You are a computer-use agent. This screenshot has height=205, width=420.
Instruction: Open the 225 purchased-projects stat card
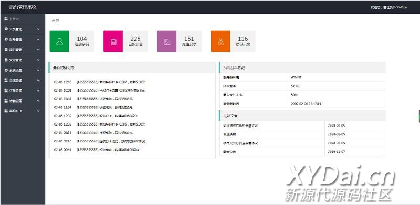(x=125, y=41)
